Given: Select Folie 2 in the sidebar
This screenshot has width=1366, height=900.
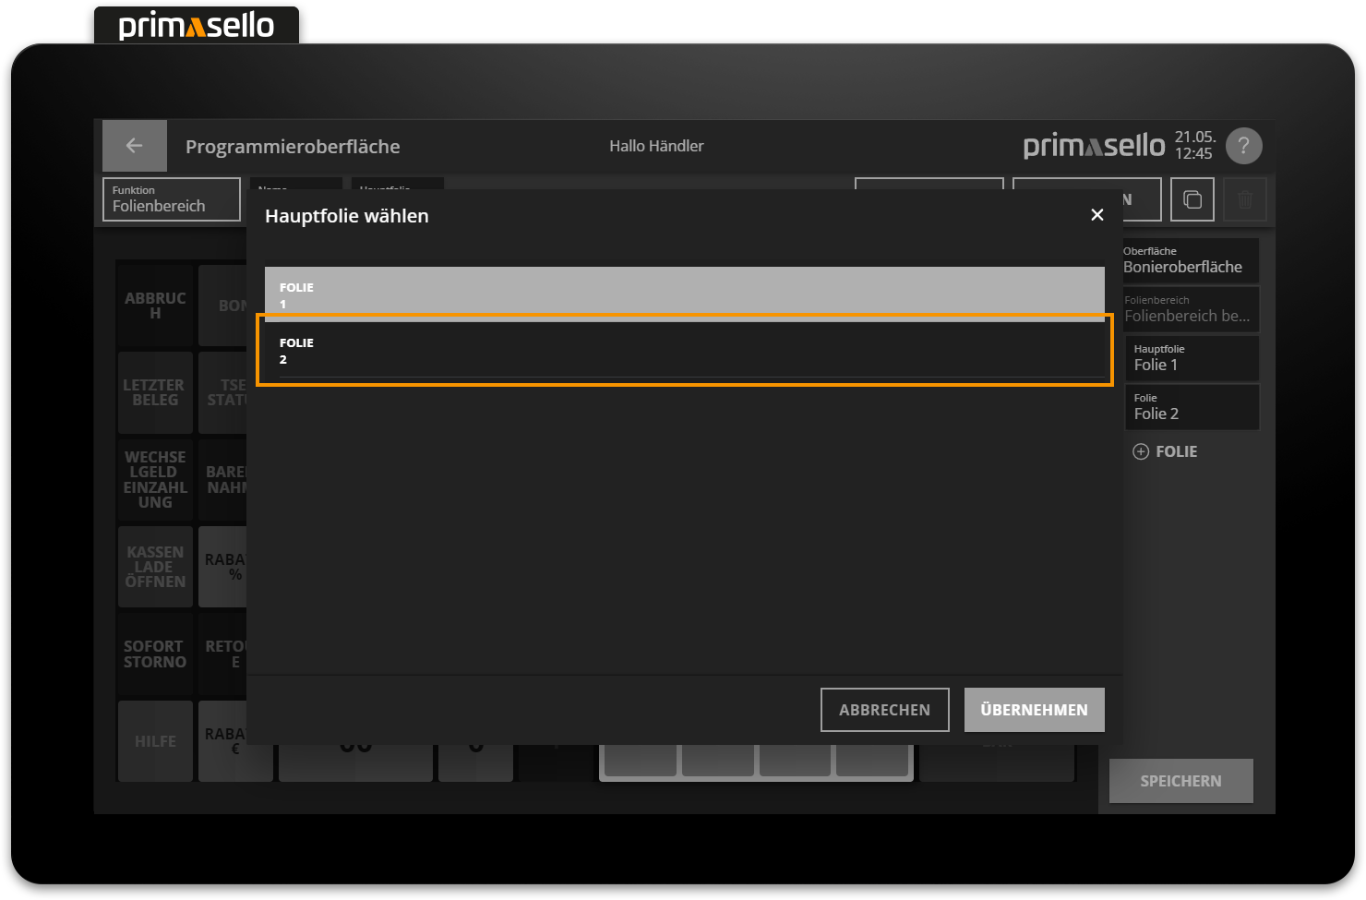Looking at the screenshot, I should [x=1194, y=407].
